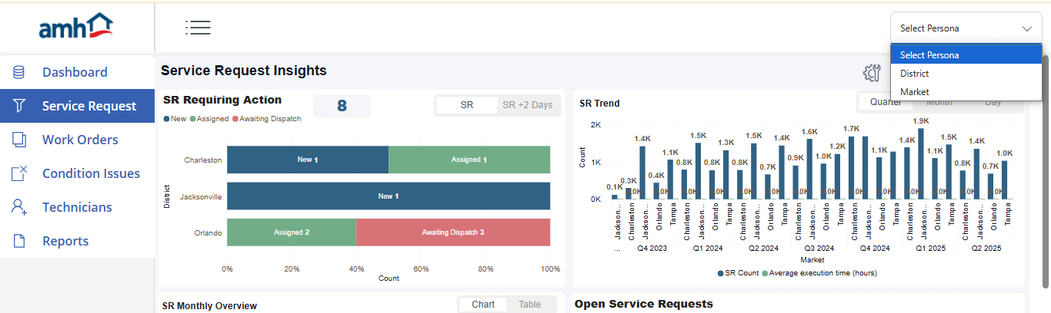Choose Market from persona list
The height and width of the screenshot is (313, 1051).
(914, 92)
